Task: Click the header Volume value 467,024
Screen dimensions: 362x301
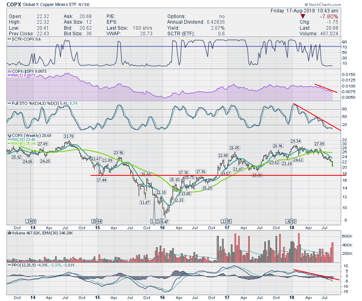Action: (329, 34)
